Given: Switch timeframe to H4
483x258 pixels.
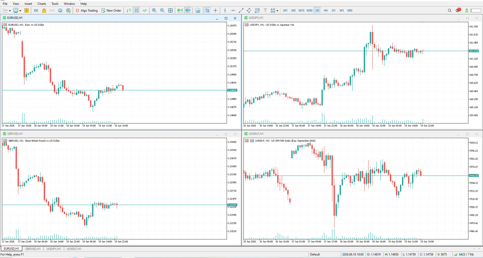Looking at the screenshot, I should [x=326, y=10].
